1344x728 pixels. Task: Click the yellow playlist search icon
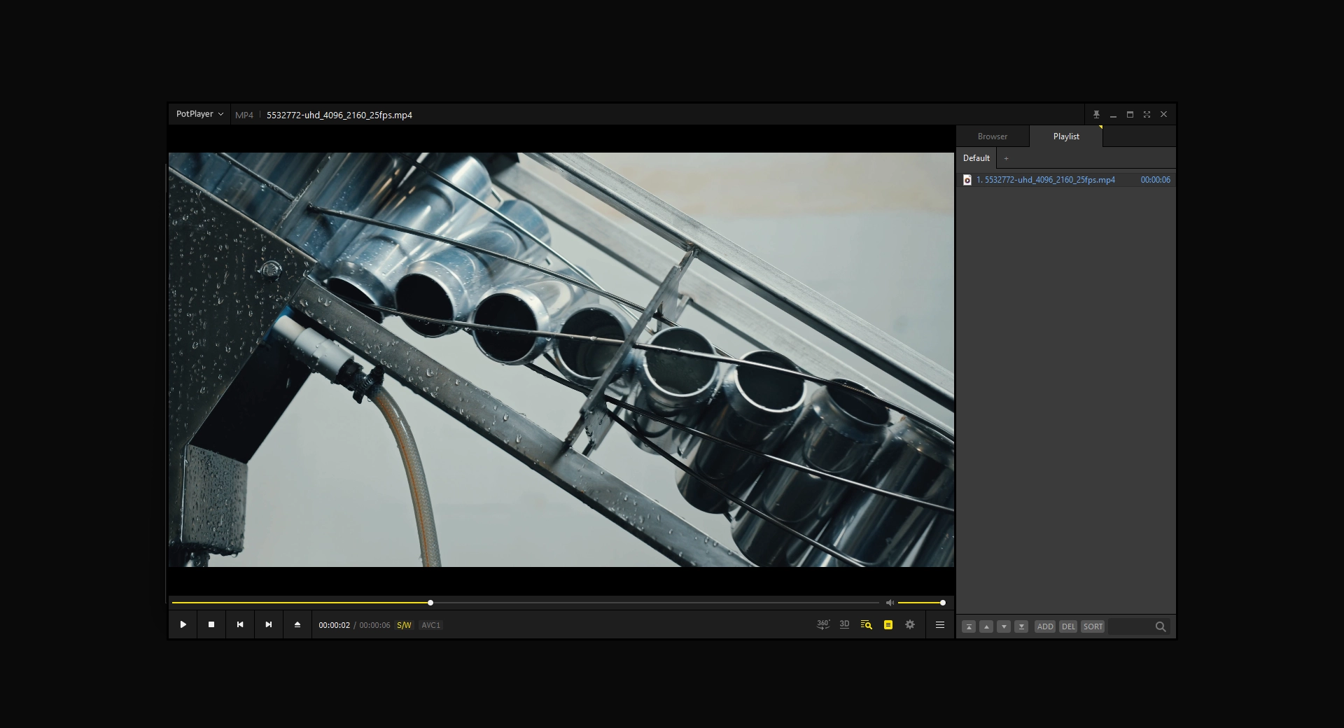866,625
